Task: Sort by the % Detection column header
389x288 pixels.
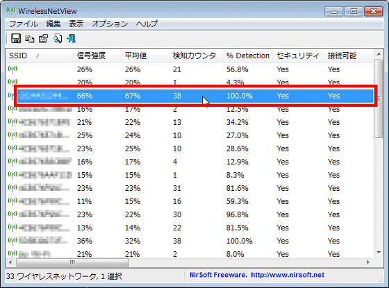Action: point(247,56)
